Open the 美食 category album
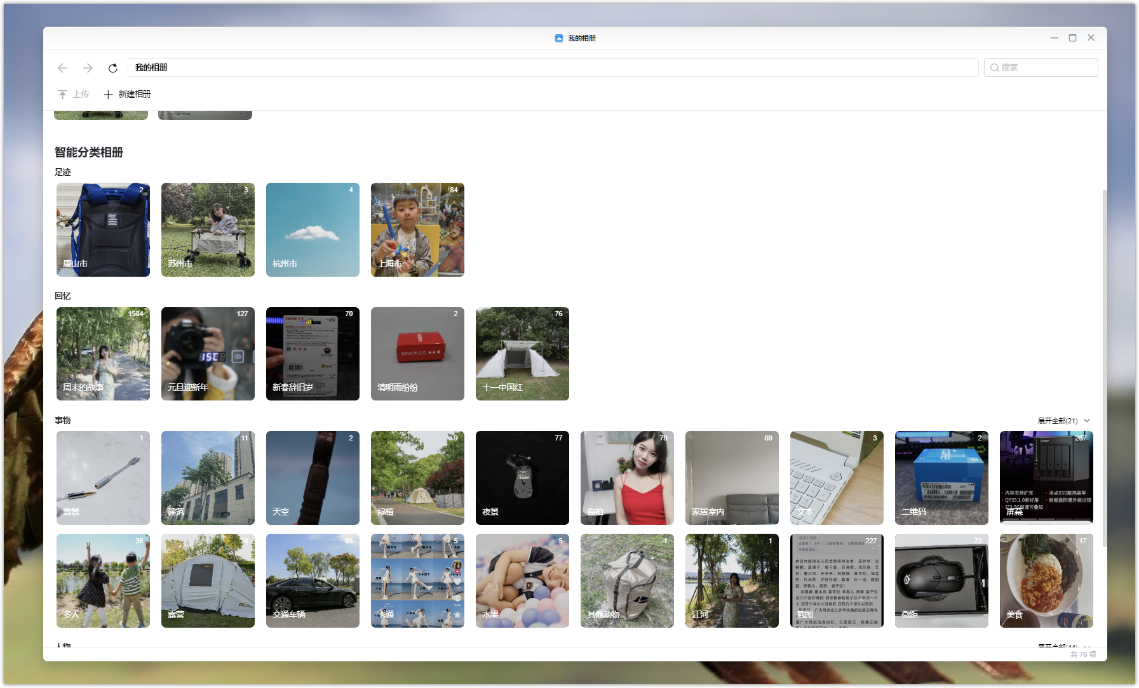This screenshot has height=688, width=1139. [x=1046, y=581]
